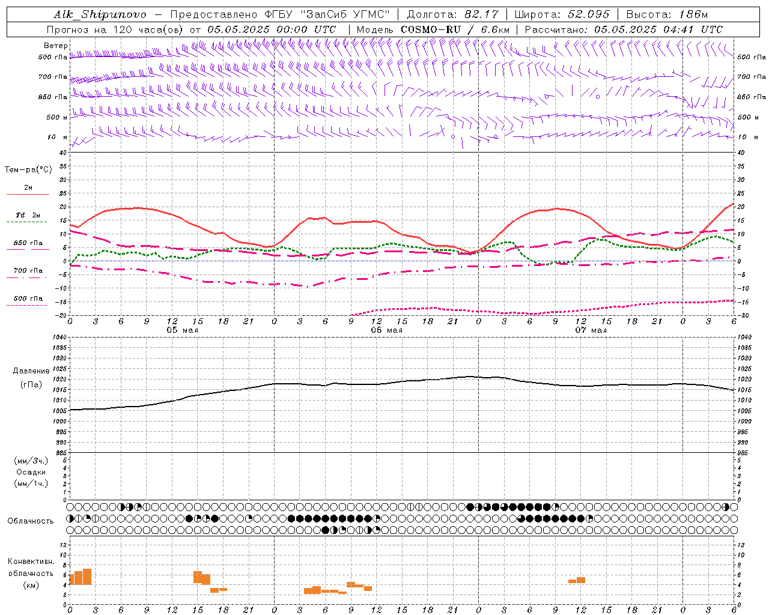Click the 700 гПа temperature legend label
769x615 pixels.
pyautogui.click(x=28, y=270)
